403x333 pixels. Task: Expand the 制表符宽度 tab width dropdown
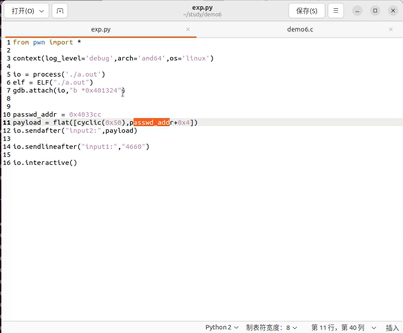pos(271,327)
